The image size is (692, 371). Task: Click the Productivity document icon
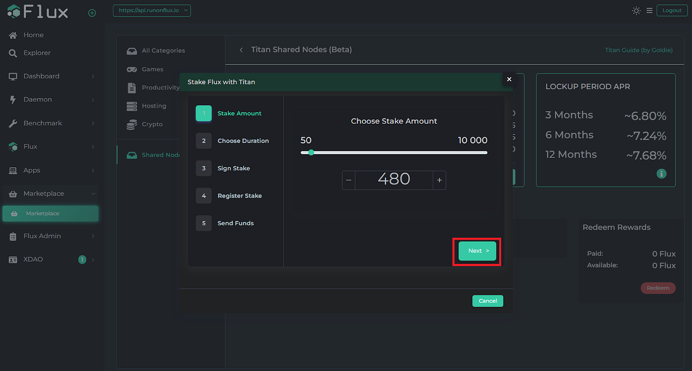(x=131, y=87)
